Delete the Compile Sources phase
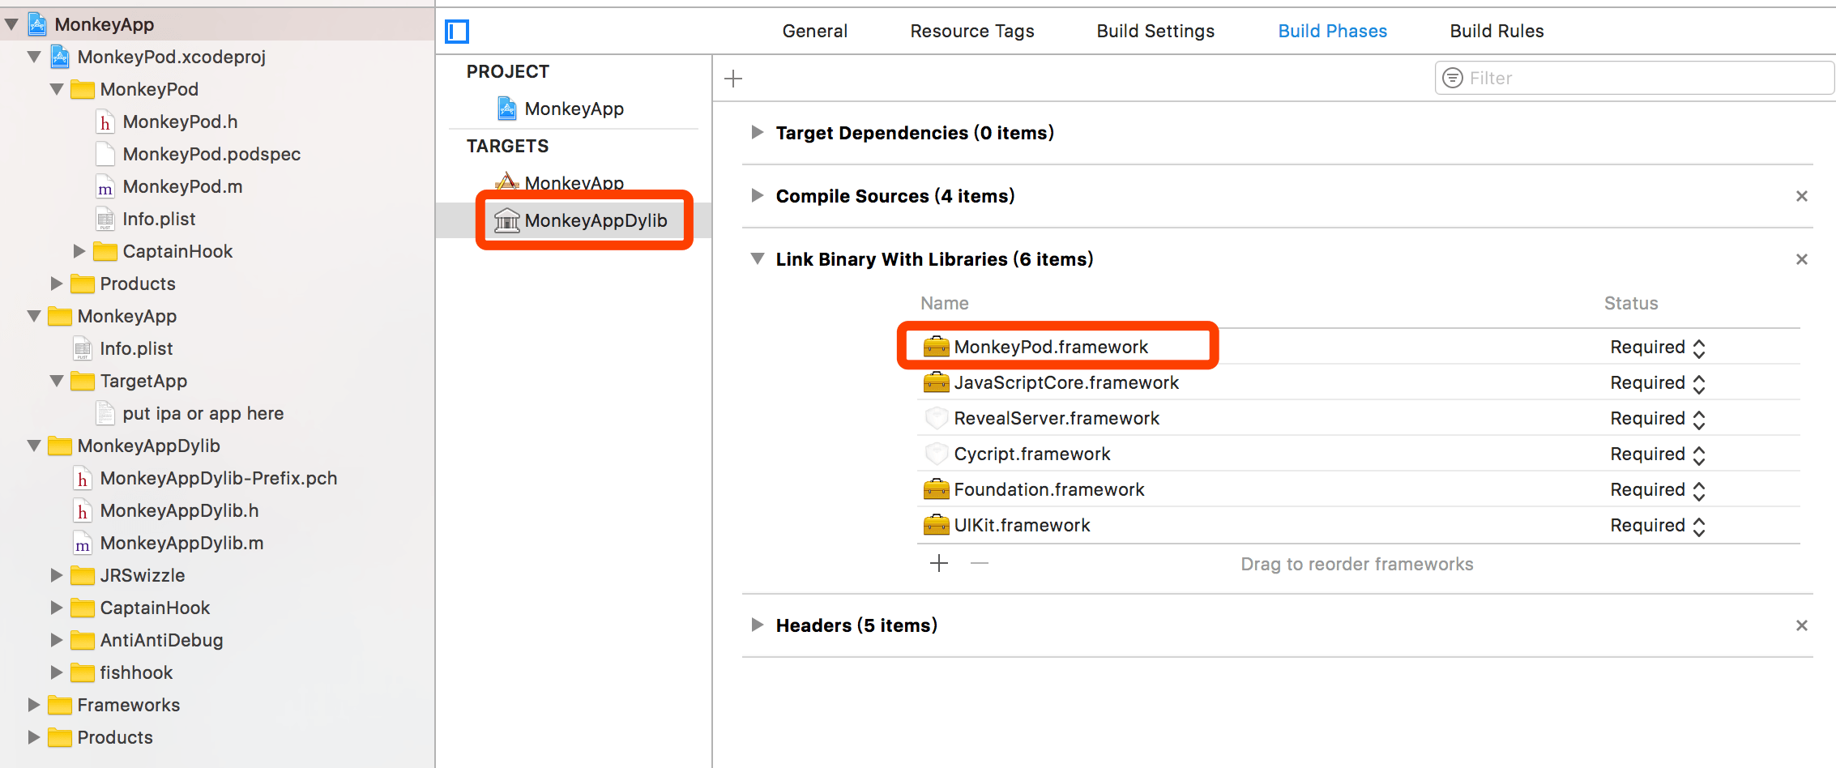1836x768 pixels. click(x=1802, y=196)
